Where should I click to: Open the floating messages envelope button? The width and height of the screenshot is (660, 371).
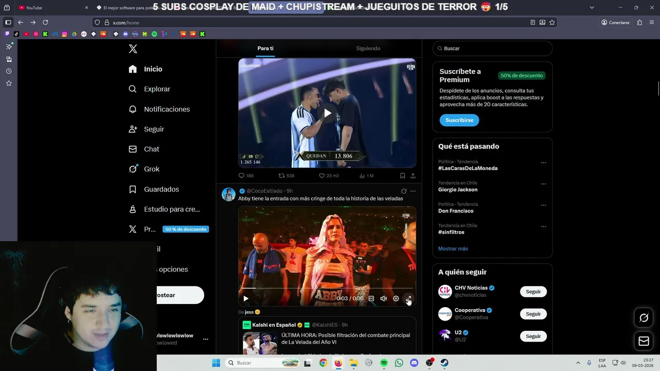pyautogui.click(x=644, y=341)
